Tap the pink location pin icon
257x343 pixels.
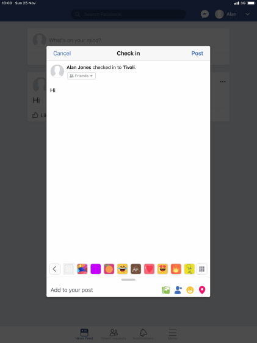[202, 290]
